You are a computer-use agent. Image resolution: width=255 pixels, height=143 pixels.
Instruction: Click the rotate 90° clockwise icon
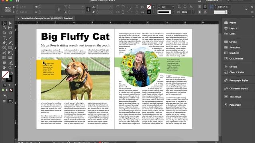(x=118, y=7)
